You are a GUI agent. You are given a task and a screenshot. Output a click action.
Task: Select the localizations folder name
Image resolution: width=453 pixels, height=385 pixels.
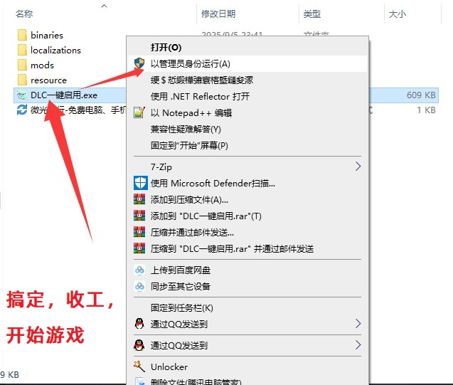(x=55, y=50)
